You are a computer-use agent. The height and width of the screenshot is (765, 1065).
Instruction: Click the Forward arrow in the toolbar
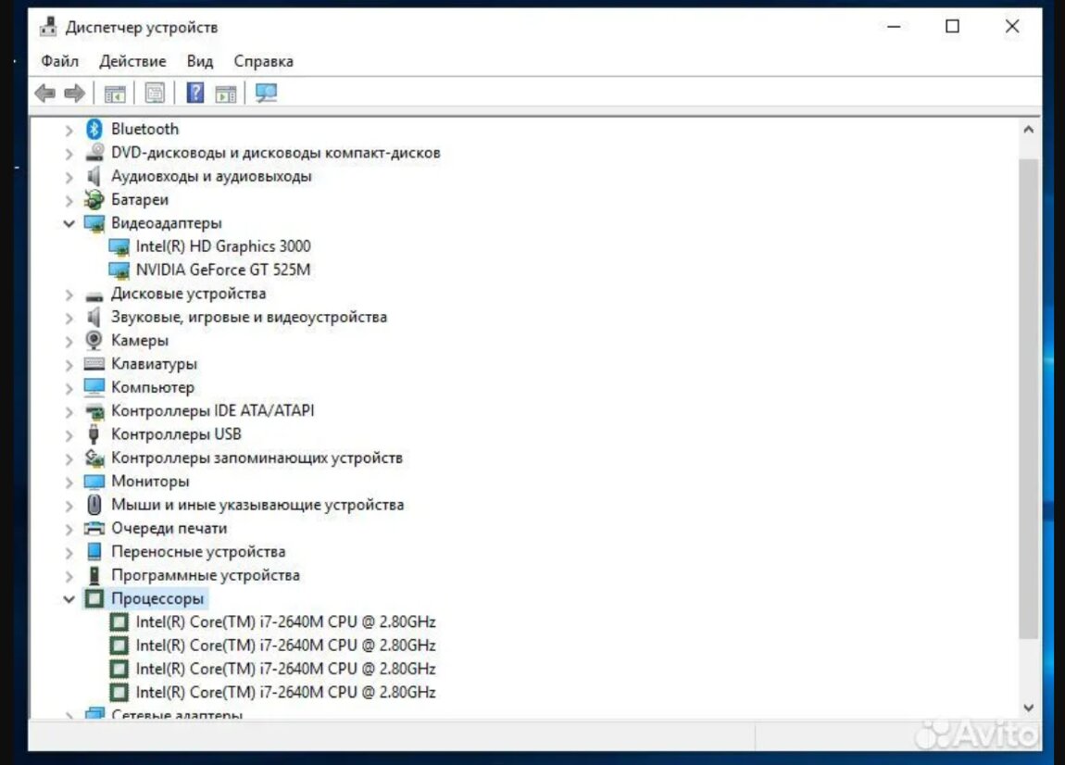[75, 93]
